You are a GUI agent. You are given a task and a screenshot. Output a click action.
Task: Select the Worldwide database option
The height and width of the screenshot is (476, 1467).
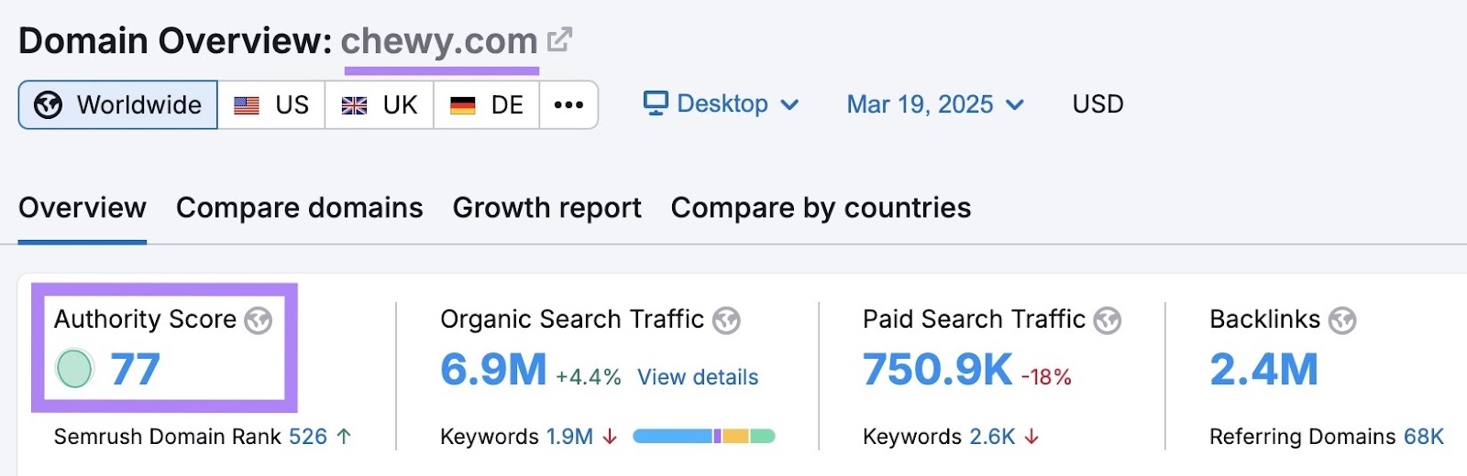pos(118,105)
